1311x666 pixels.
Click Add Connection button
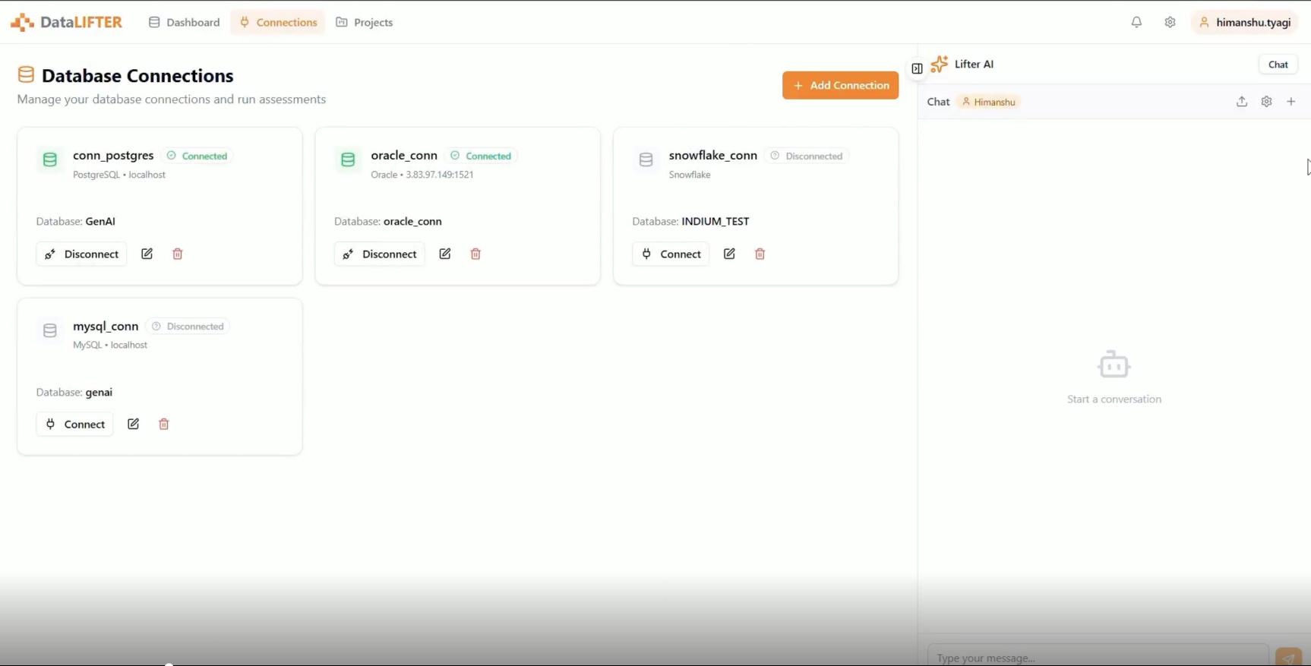tap(840, 85)
